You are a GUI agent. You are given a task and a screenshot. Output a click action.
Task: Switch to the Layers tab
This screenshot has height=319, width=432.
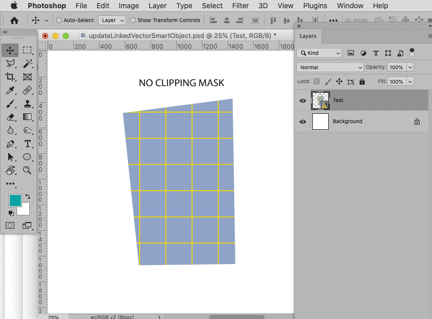(308, 36)
